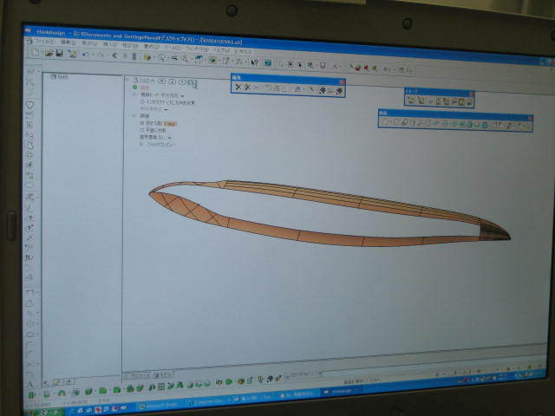
Task: Click the context help pointer icon
Action: click(x=254, y=62)
